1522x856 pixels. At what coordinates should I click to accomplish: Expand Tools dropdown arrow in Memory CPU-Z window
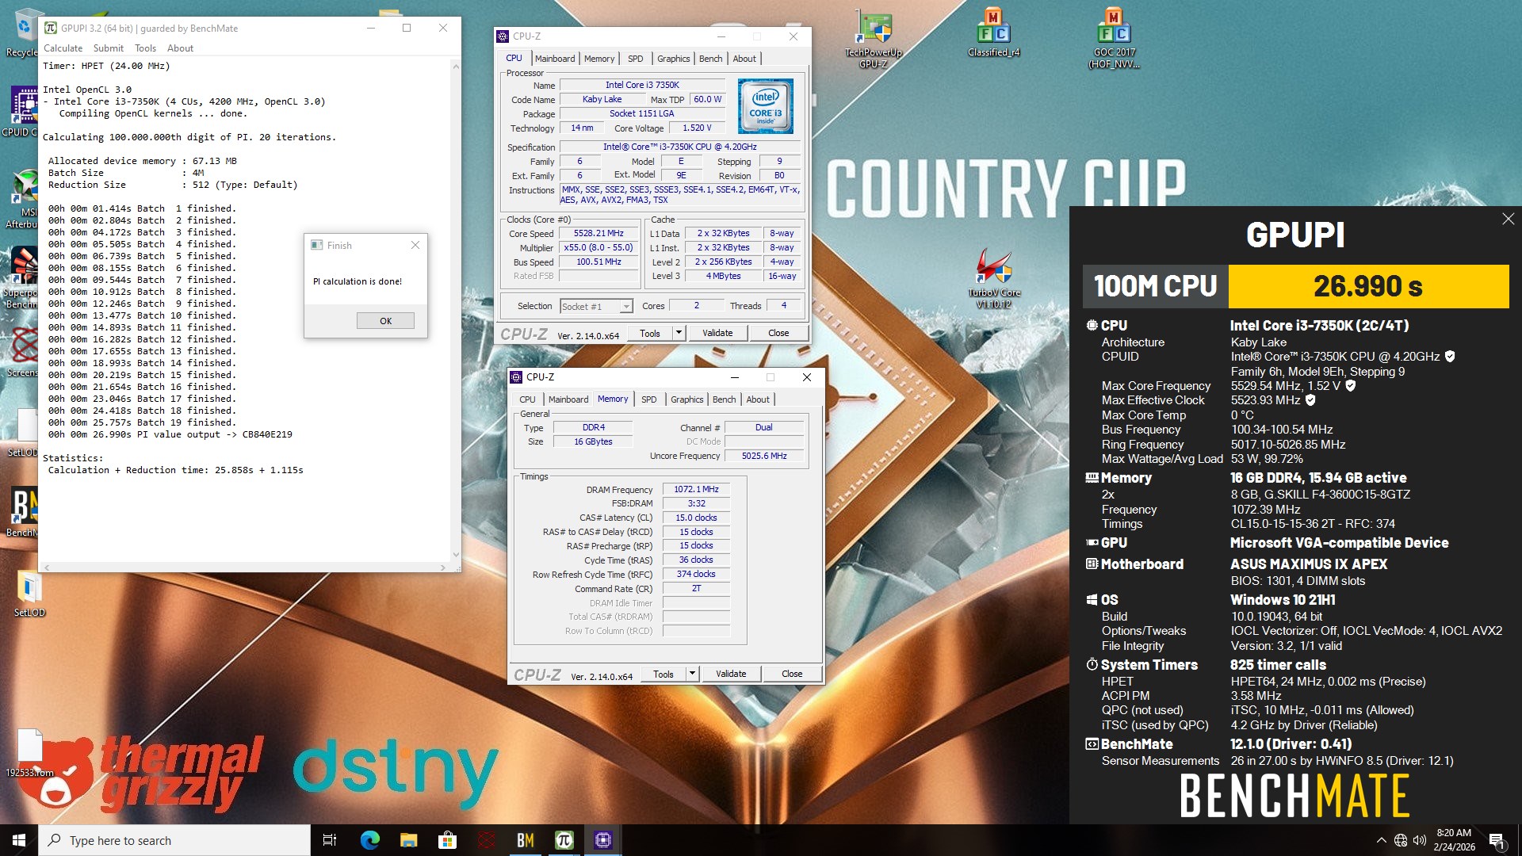[x=692, y=674]
